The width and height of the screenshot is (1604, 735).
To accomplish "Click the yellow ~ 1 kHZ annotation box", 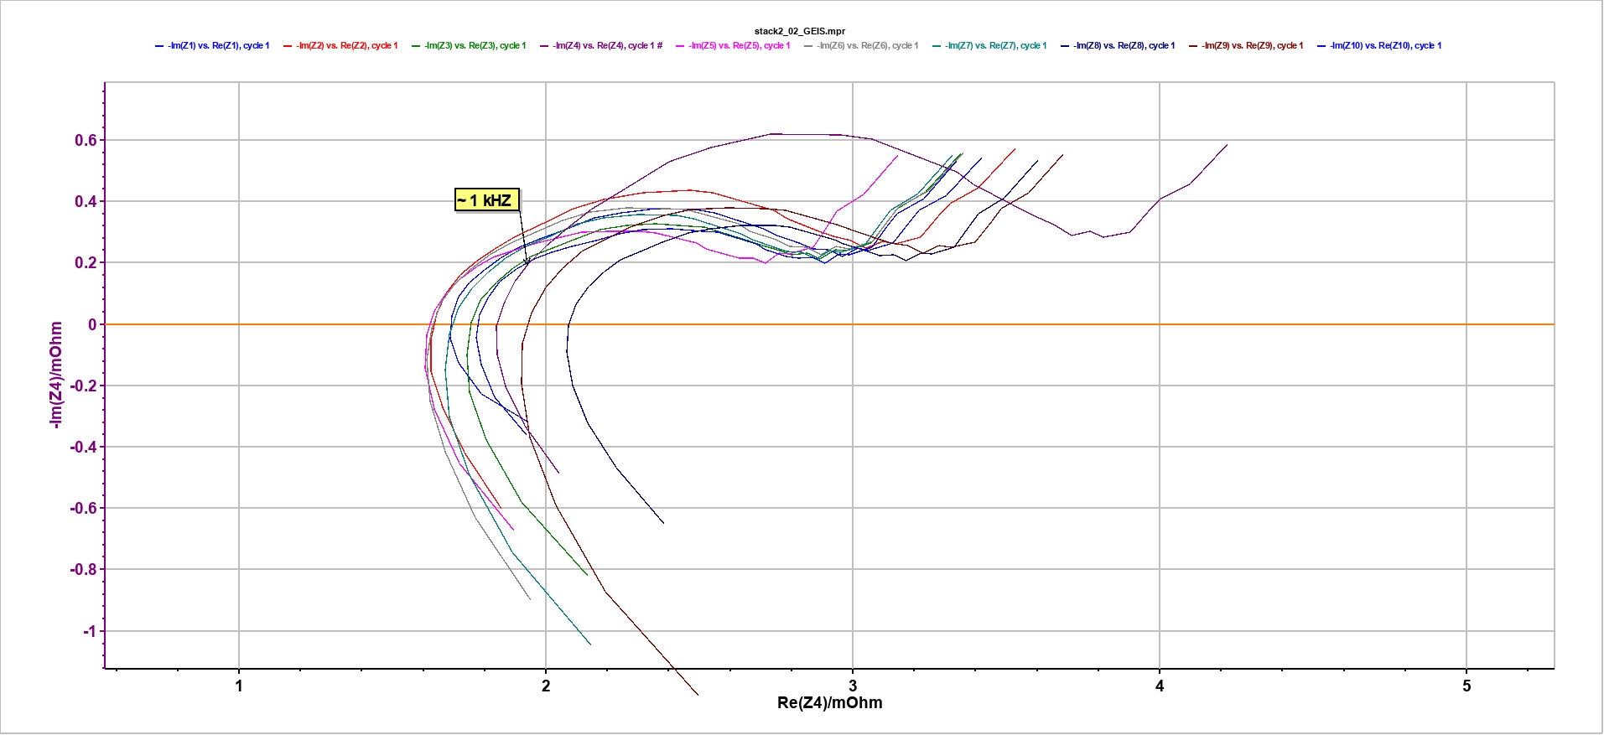I will tap(486, 200).
